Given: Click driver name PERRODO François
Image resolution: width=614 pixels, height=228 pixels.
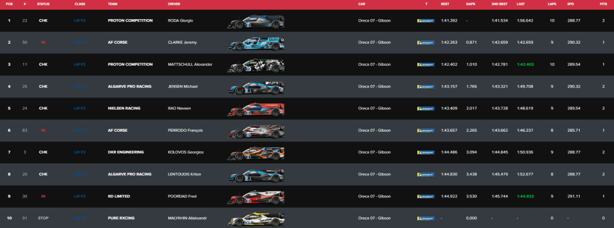Looking at the screenshot, I should coord(185,130).
